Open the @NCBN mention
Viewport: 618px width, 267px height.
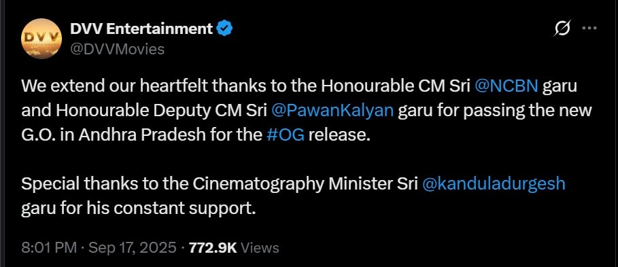tap(507, 86)
